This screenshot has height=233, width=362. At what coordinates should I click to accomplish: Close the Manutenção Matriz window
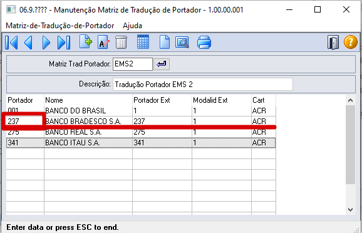346,9
